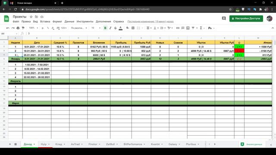Image resolution: width=276 pixels, height=155 pixels.
Task: Increase decimal places
Action: coord(58,28)
